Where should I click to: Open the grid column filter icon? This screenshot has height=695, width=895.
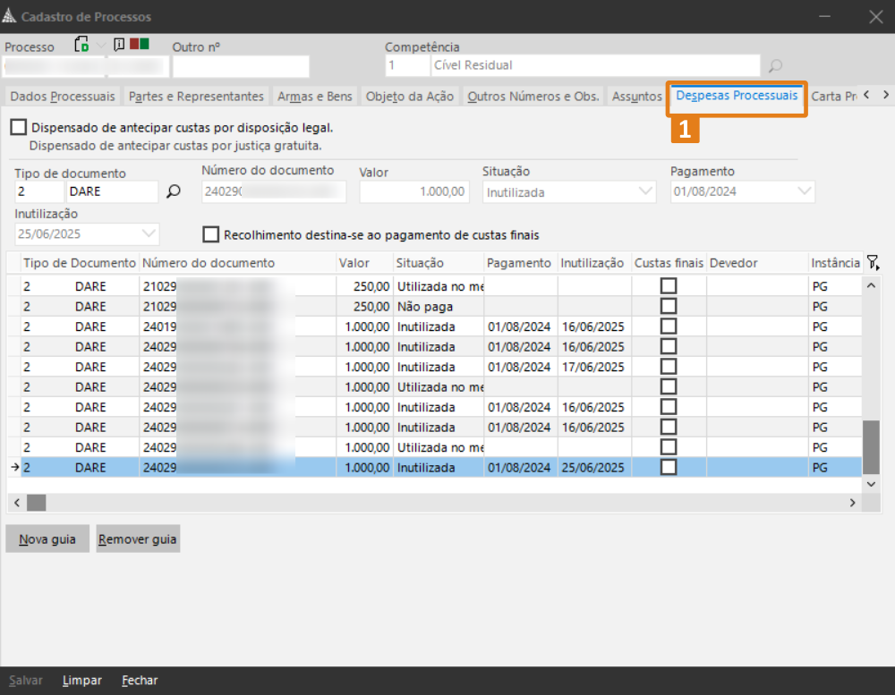point(874,263)
